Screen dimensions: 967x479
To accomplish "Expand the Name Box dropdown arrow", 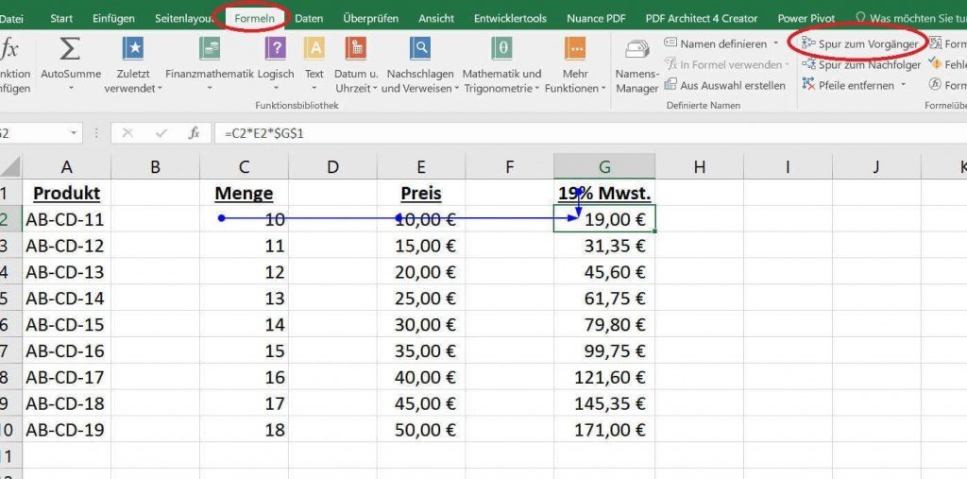I will [74, 132].
